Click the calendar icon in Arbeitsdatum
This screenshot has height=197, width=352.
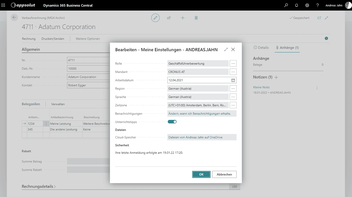(233, 80)
